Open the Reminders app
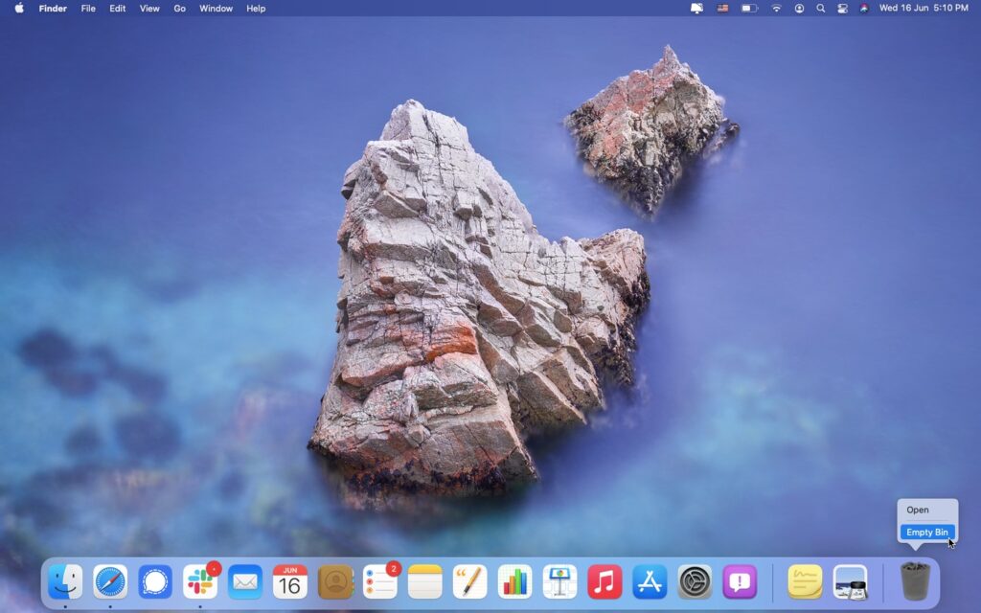This screenshot has height=613, width=981. (x=380, y=579)
